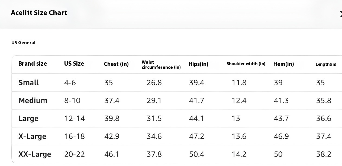Screen dimensions: 342x166
Task: Select the X-Large brand size row
Action: click(x=177, y=136)
